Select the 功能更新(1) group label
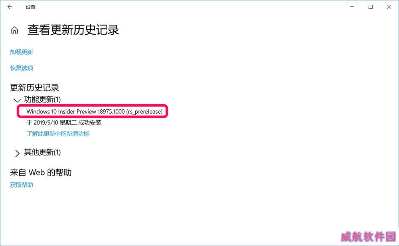The image size is (399, 246). coord(43,99)
